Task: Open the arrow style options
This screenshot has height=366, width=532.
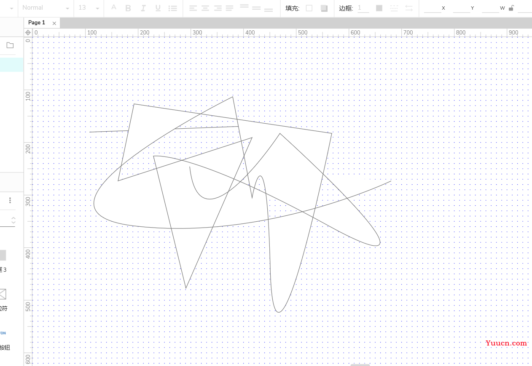Action: 409,8
